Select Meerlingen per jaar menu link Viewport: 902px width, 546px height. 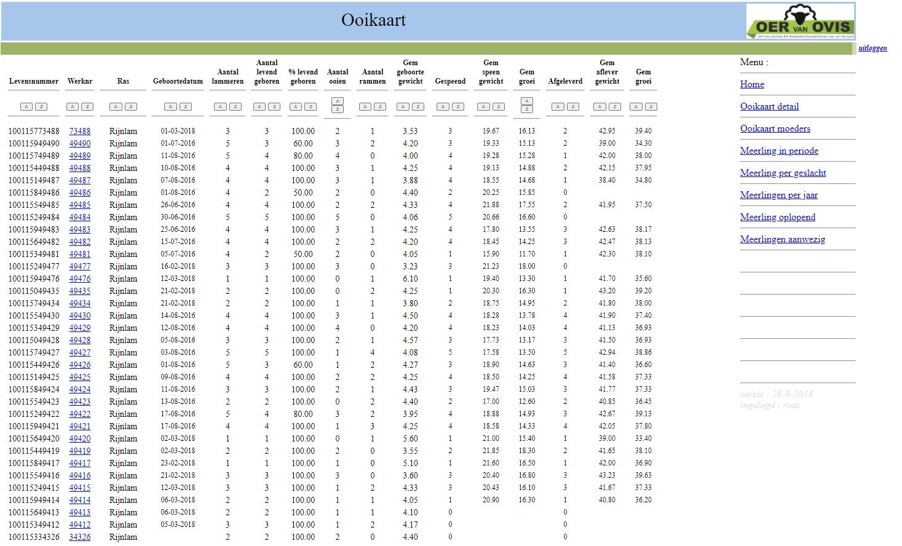[x=778, y=195]
